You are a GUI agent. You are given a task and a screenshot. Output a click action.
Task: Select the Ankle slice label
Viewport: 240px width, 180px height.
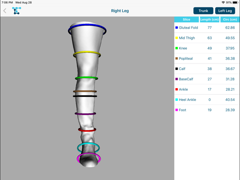tap(183, 90)
